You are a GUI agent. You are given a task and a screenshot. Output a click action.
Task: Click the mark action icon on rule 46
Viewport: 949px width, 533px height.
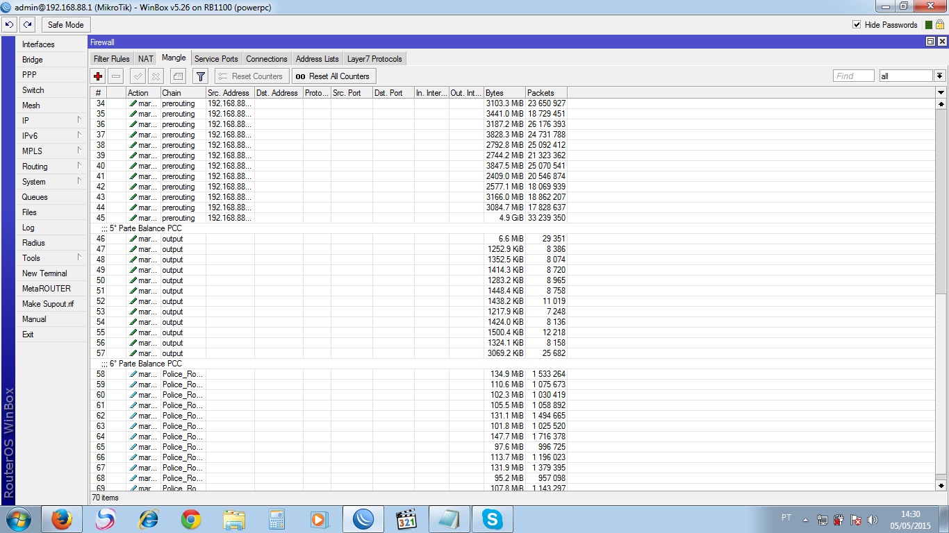[133, 239]
